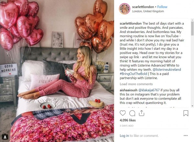This screenshot has height=142, width=194.
Task: Like the post with heart icon
Action: pyautogui.click(x=123, y=113)
